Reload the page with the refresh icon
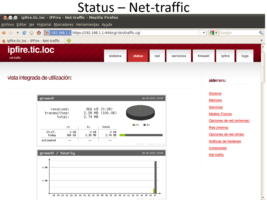This screenshot has height=200, width=267. coord(24,33)
